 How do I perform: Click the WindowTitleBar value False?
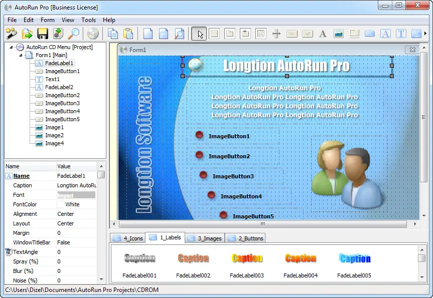click(x=76, y=242)
